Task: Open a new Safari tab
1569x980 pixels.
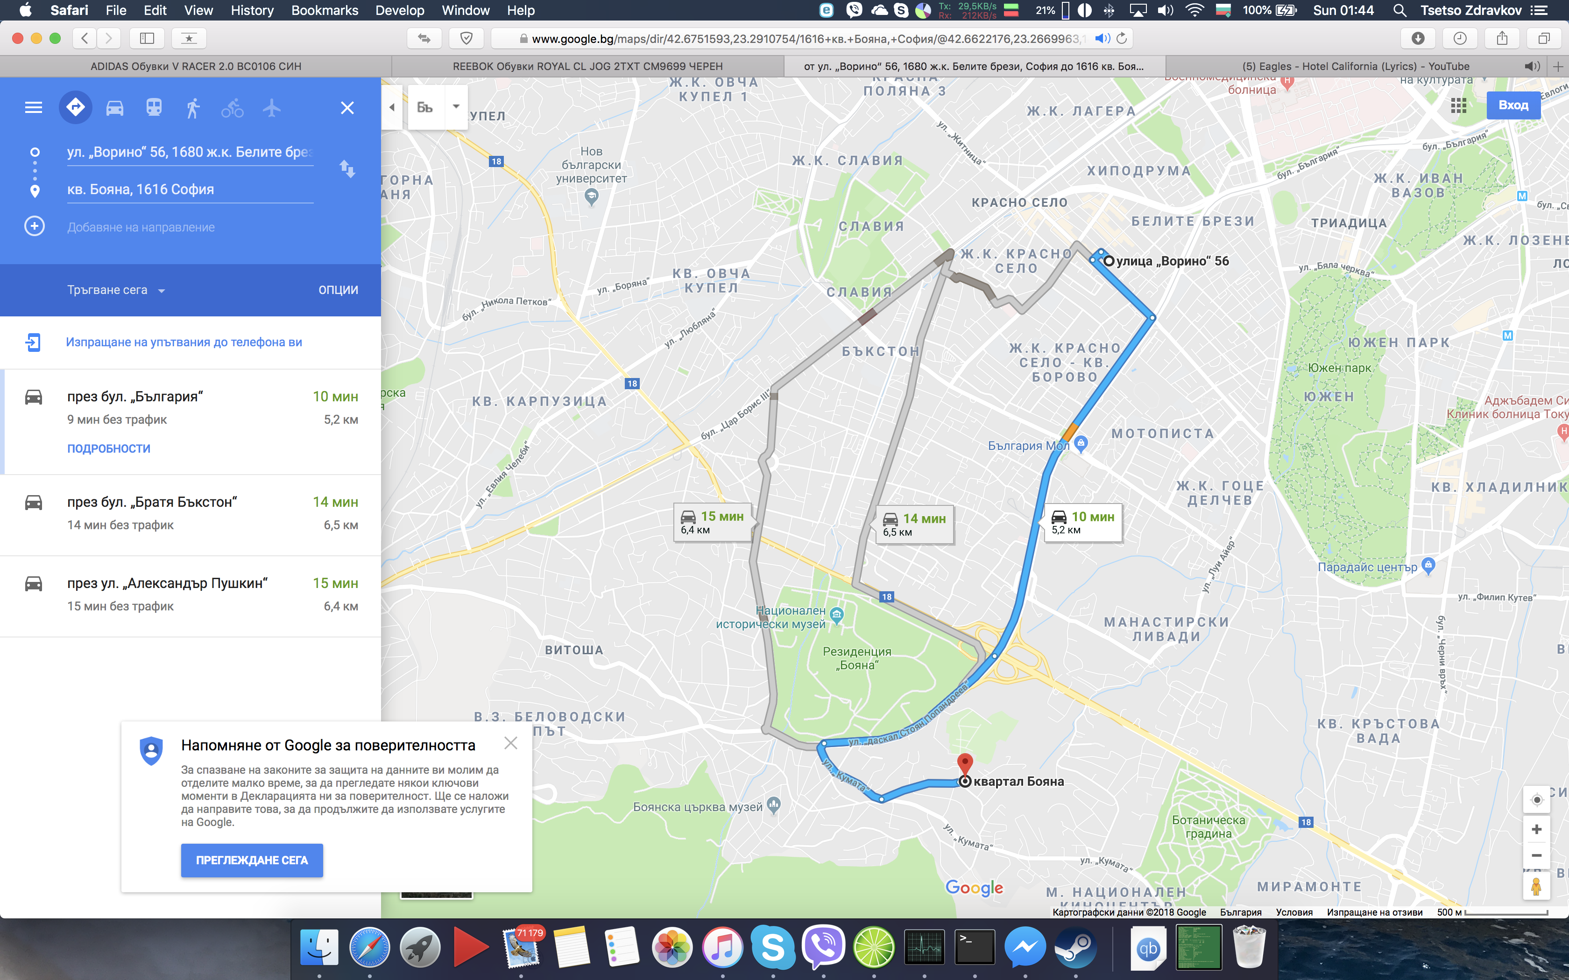Action: coord(1558,66)
